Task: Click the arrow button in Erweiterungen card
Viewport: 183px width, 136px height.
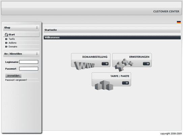Action: pyautogui.click(x=146, y=63)
